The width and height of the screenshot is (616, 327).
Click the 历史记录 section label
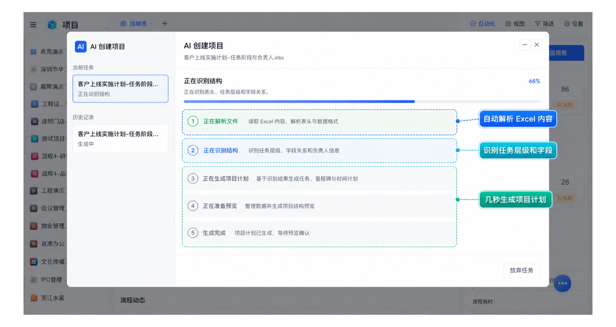pos(83,117)
